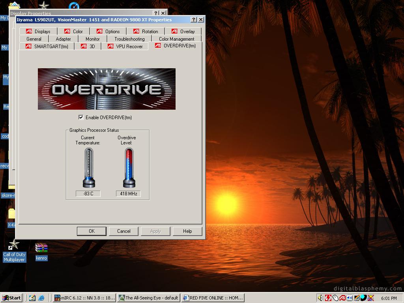Select the Monitor tab
404x303 pixels.
coord(92,39)
